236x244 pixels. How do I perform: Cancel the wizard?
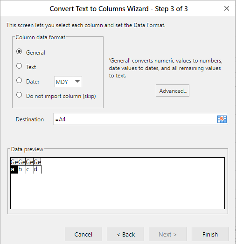(x=83, y=234)
